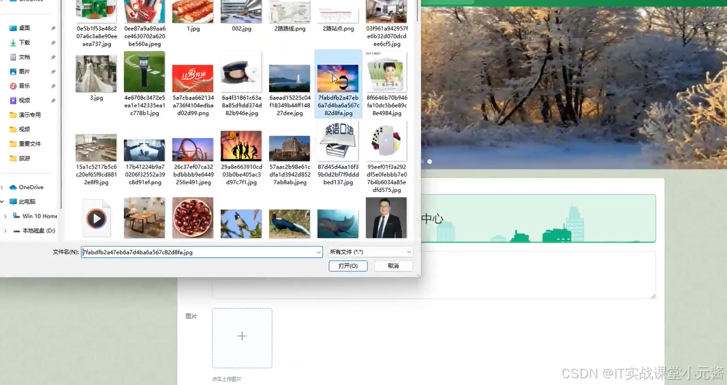This screenshot has width=727, height=385.
Task: Select the video file play icon
Action: tap(97, 218)
